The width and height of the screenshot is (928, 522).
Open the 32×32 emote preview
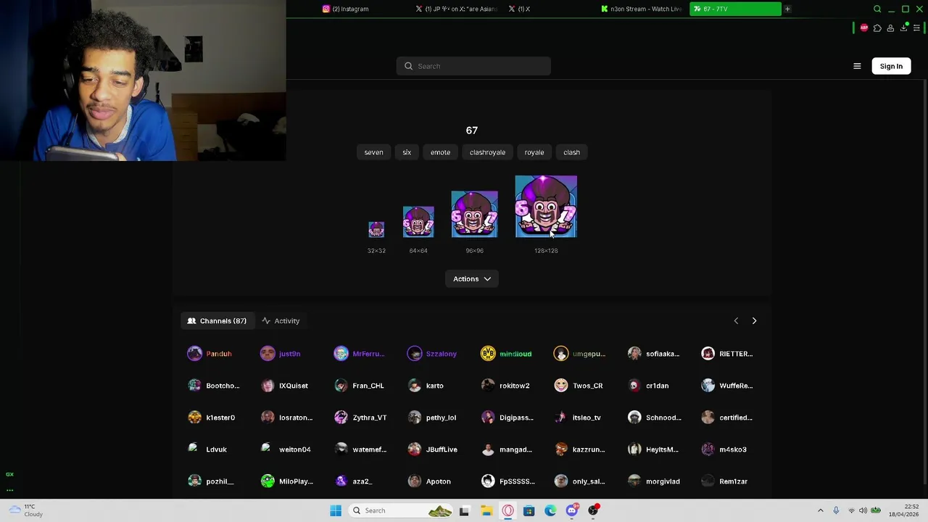tap(376, 229)
